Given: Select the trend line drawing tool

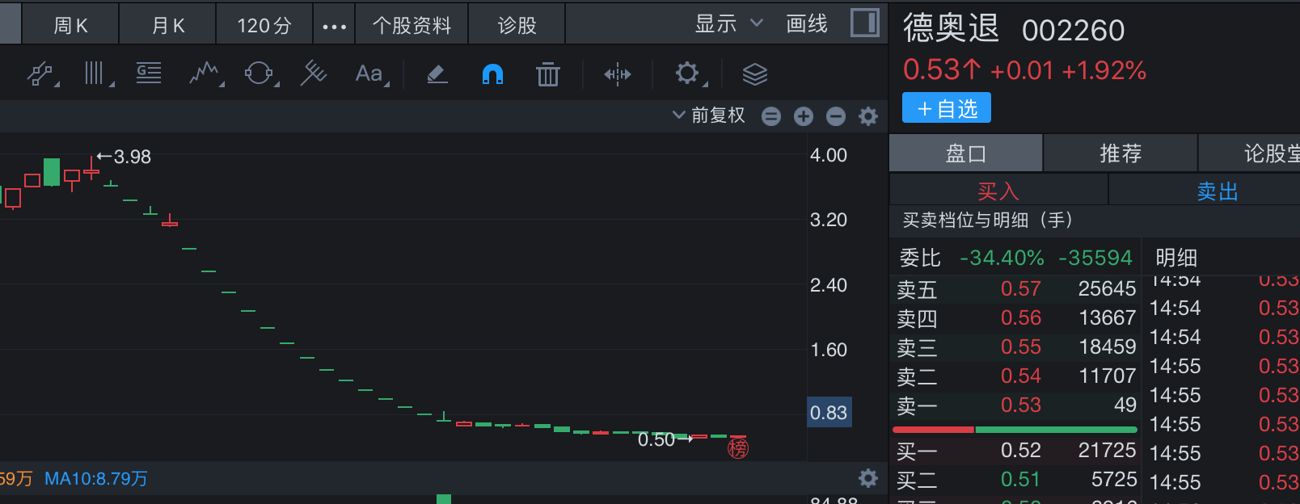Looking at the screenshot, I should [40, 74].
